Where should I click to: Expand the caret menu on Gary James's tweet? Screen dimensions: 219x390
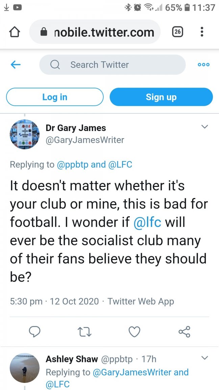point(204,127)
